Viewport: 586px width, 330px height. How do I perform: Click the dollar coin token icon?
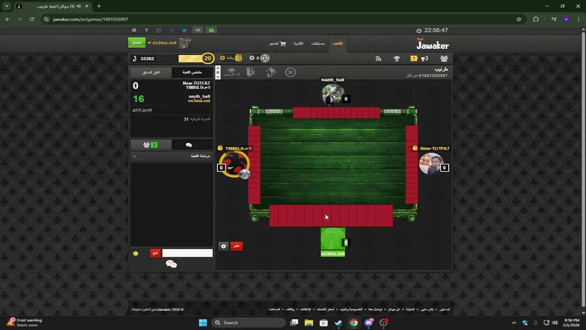265,58
